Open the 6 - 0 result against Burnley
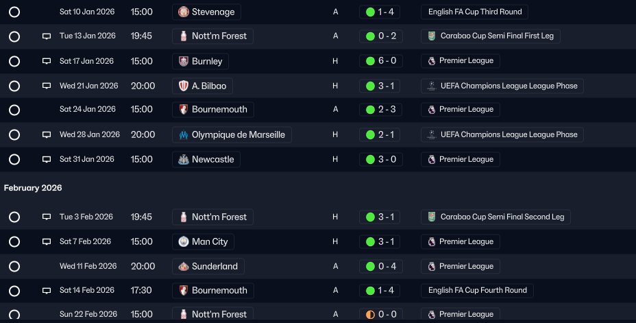The width and height of the screenshot is (636, 323). pyautogui.click(x=381, y=61)
